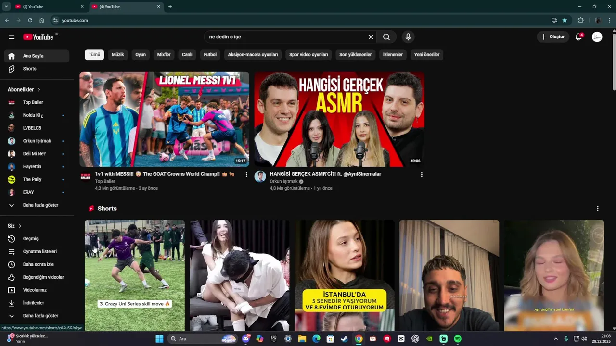616x346 pixels.
Task: Open Ana Sayfa in sidebar
Action: click(x=37, y=56)
